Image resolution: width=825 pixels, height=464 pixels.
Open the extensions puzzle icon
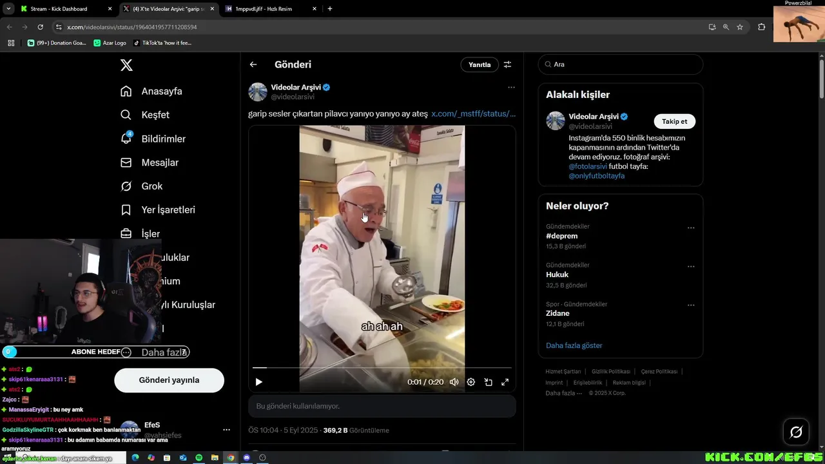pyautogui.click(x=761, y=27)
